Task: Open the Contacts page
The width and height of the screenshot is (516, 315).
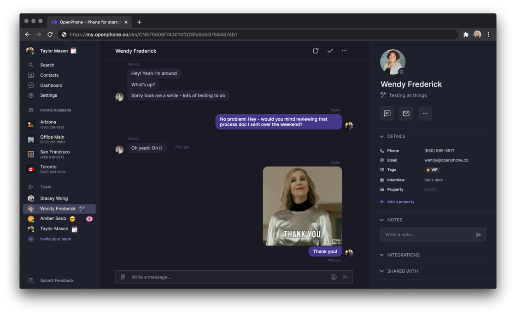Action: click(x=49, y=76)
